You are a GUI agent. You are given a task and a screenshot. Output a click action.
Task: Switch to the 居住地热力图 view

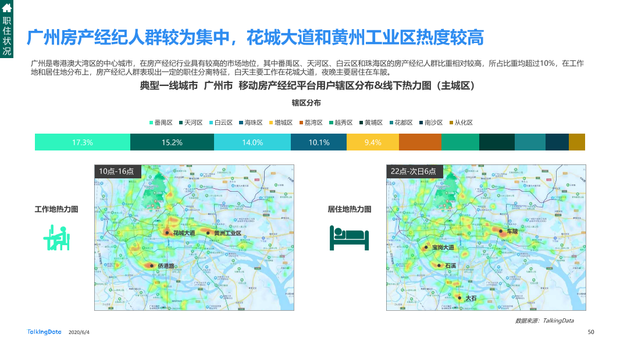point(348,210)
